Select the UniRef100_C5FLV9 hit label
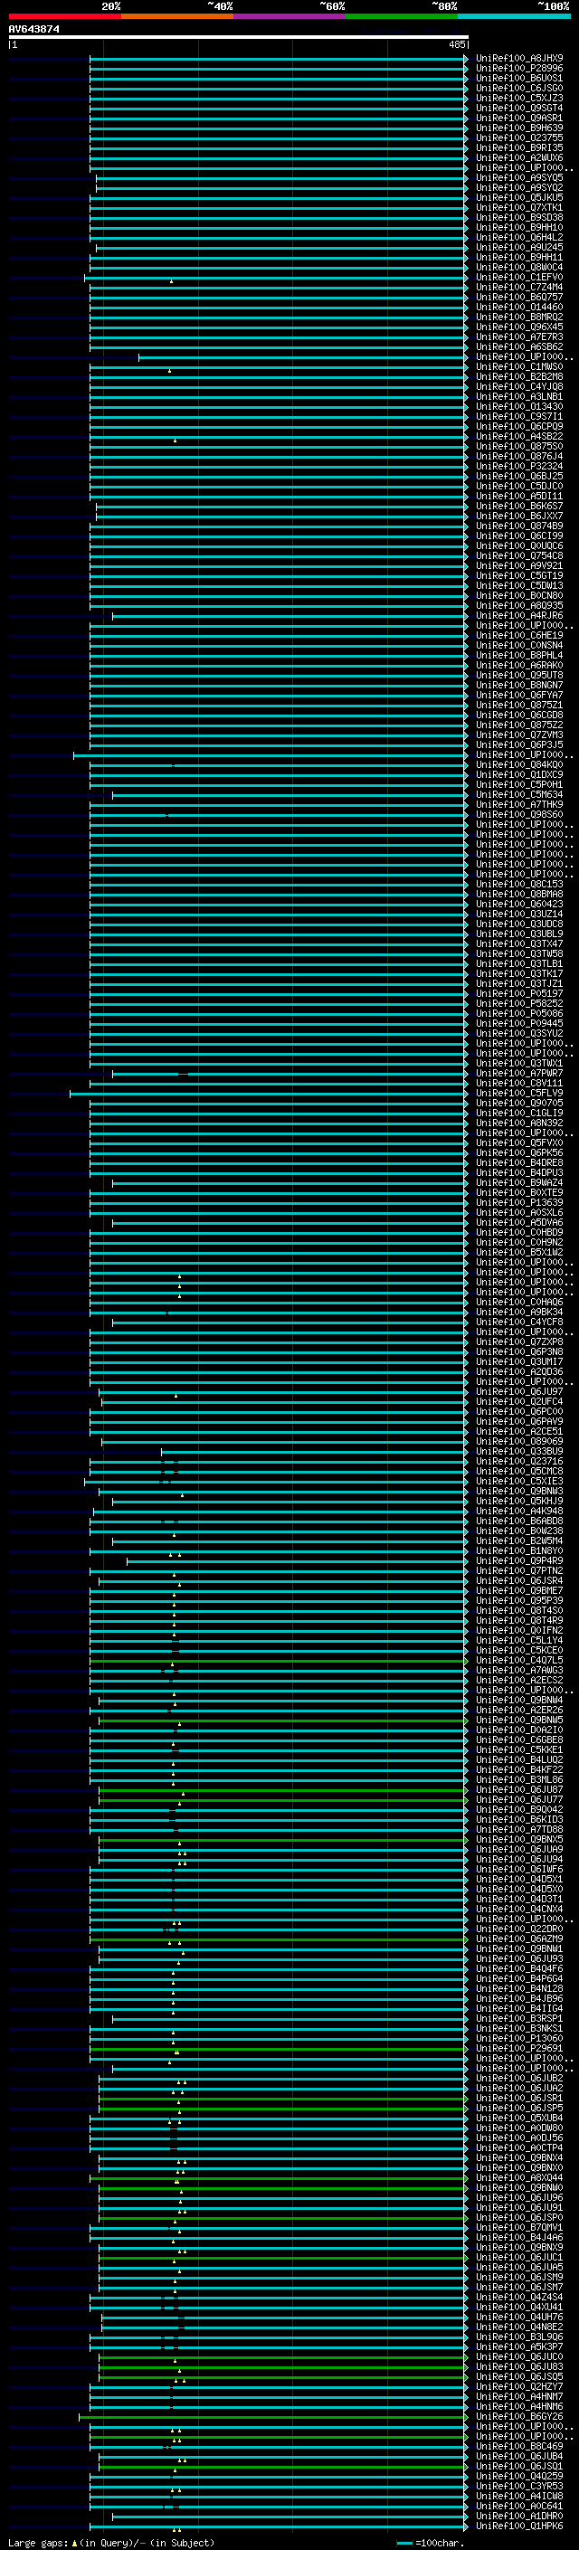Image resolution: width=579 pixels, height=2550 pixels. pyautogui.click(x=518, y=1093)
